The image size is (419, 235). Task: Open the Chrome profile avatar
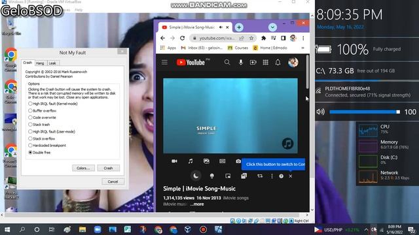(x=293, y=38)
